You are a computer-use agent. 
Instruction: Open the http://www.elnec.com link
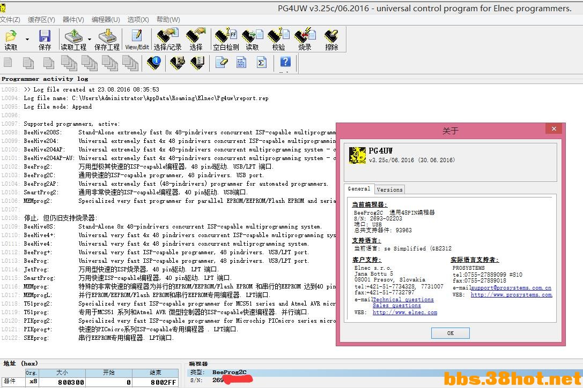coord(405,313)
